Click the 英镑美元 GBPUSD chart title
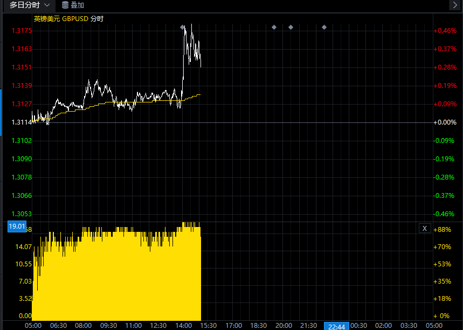 pyautogui.click(x=68, y=19)
